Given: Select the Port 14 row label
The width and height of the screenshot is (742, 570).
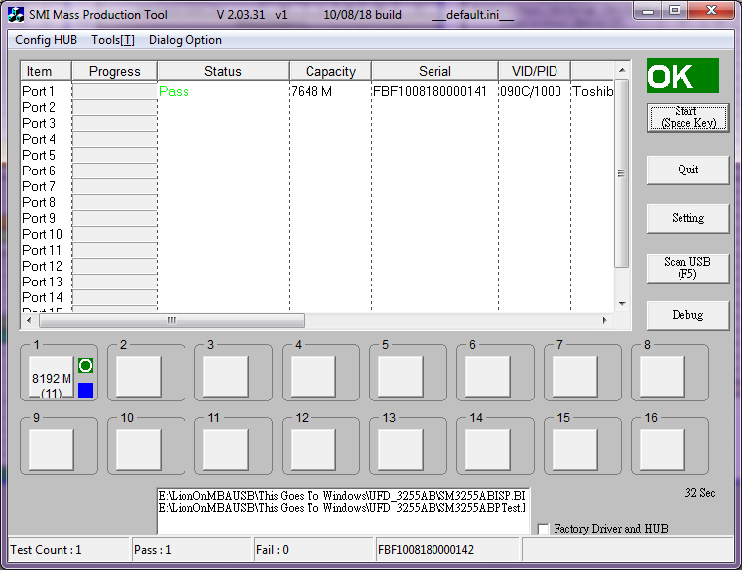Looking at the screenshot, I should [x=42, y=298].
